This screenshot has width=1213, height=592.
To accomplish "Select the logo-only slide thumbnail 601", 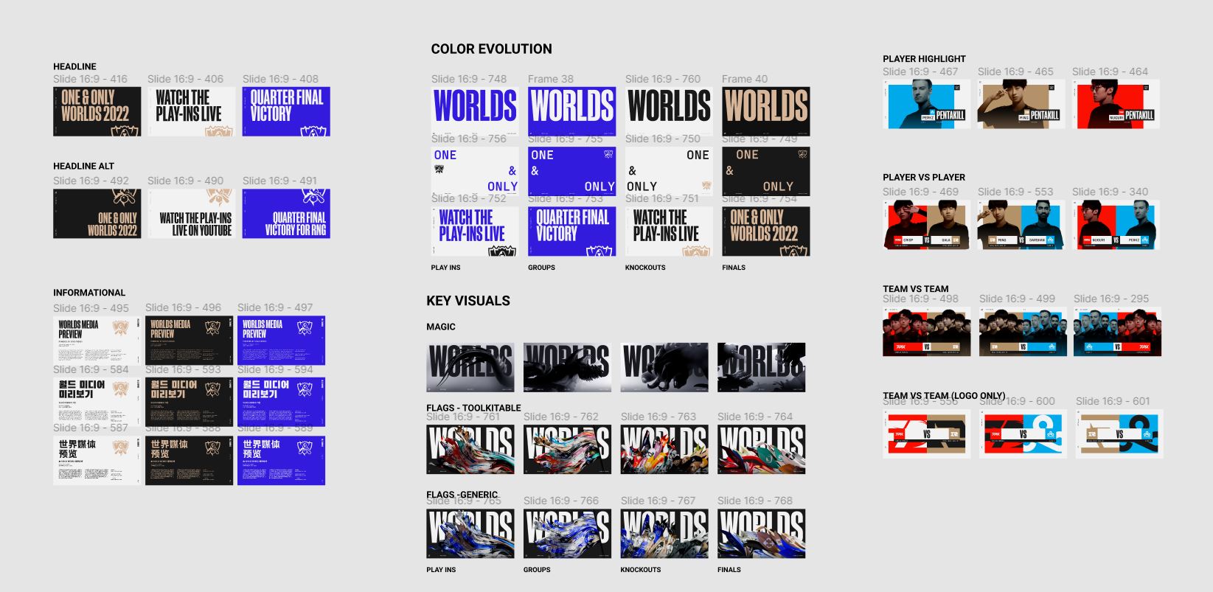I will coord(1119,433).
